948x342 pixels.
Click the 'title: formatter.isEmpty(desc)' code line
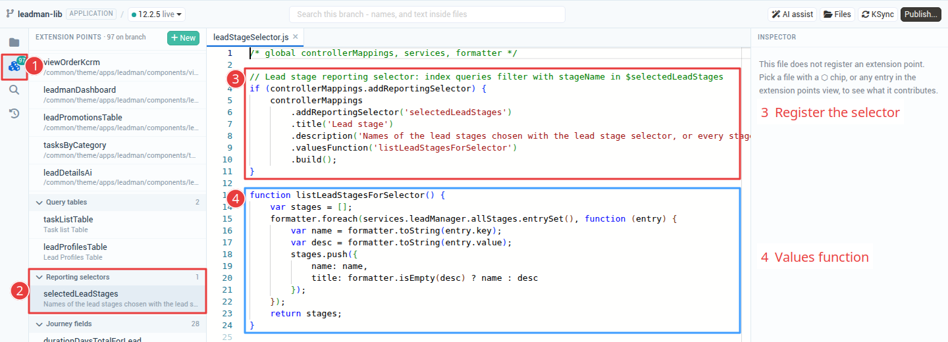(x=425, y=278)
